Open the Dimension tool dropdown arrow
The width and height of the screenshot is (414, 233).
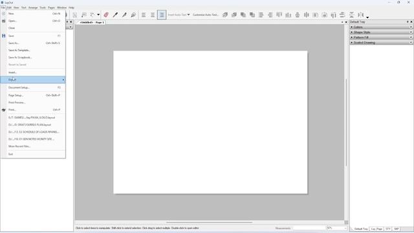98,15
